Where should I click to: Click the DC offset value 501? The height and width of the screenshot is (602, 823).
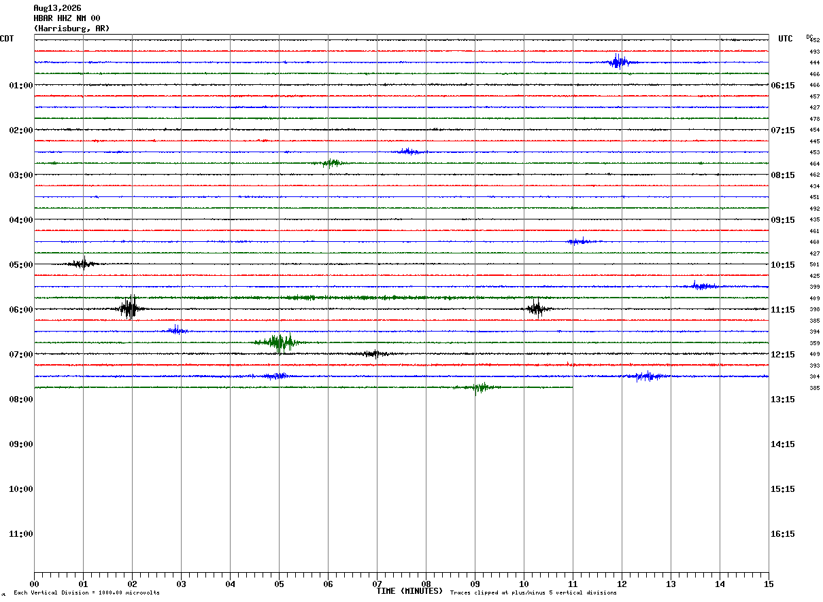click(x=814, y=264)
